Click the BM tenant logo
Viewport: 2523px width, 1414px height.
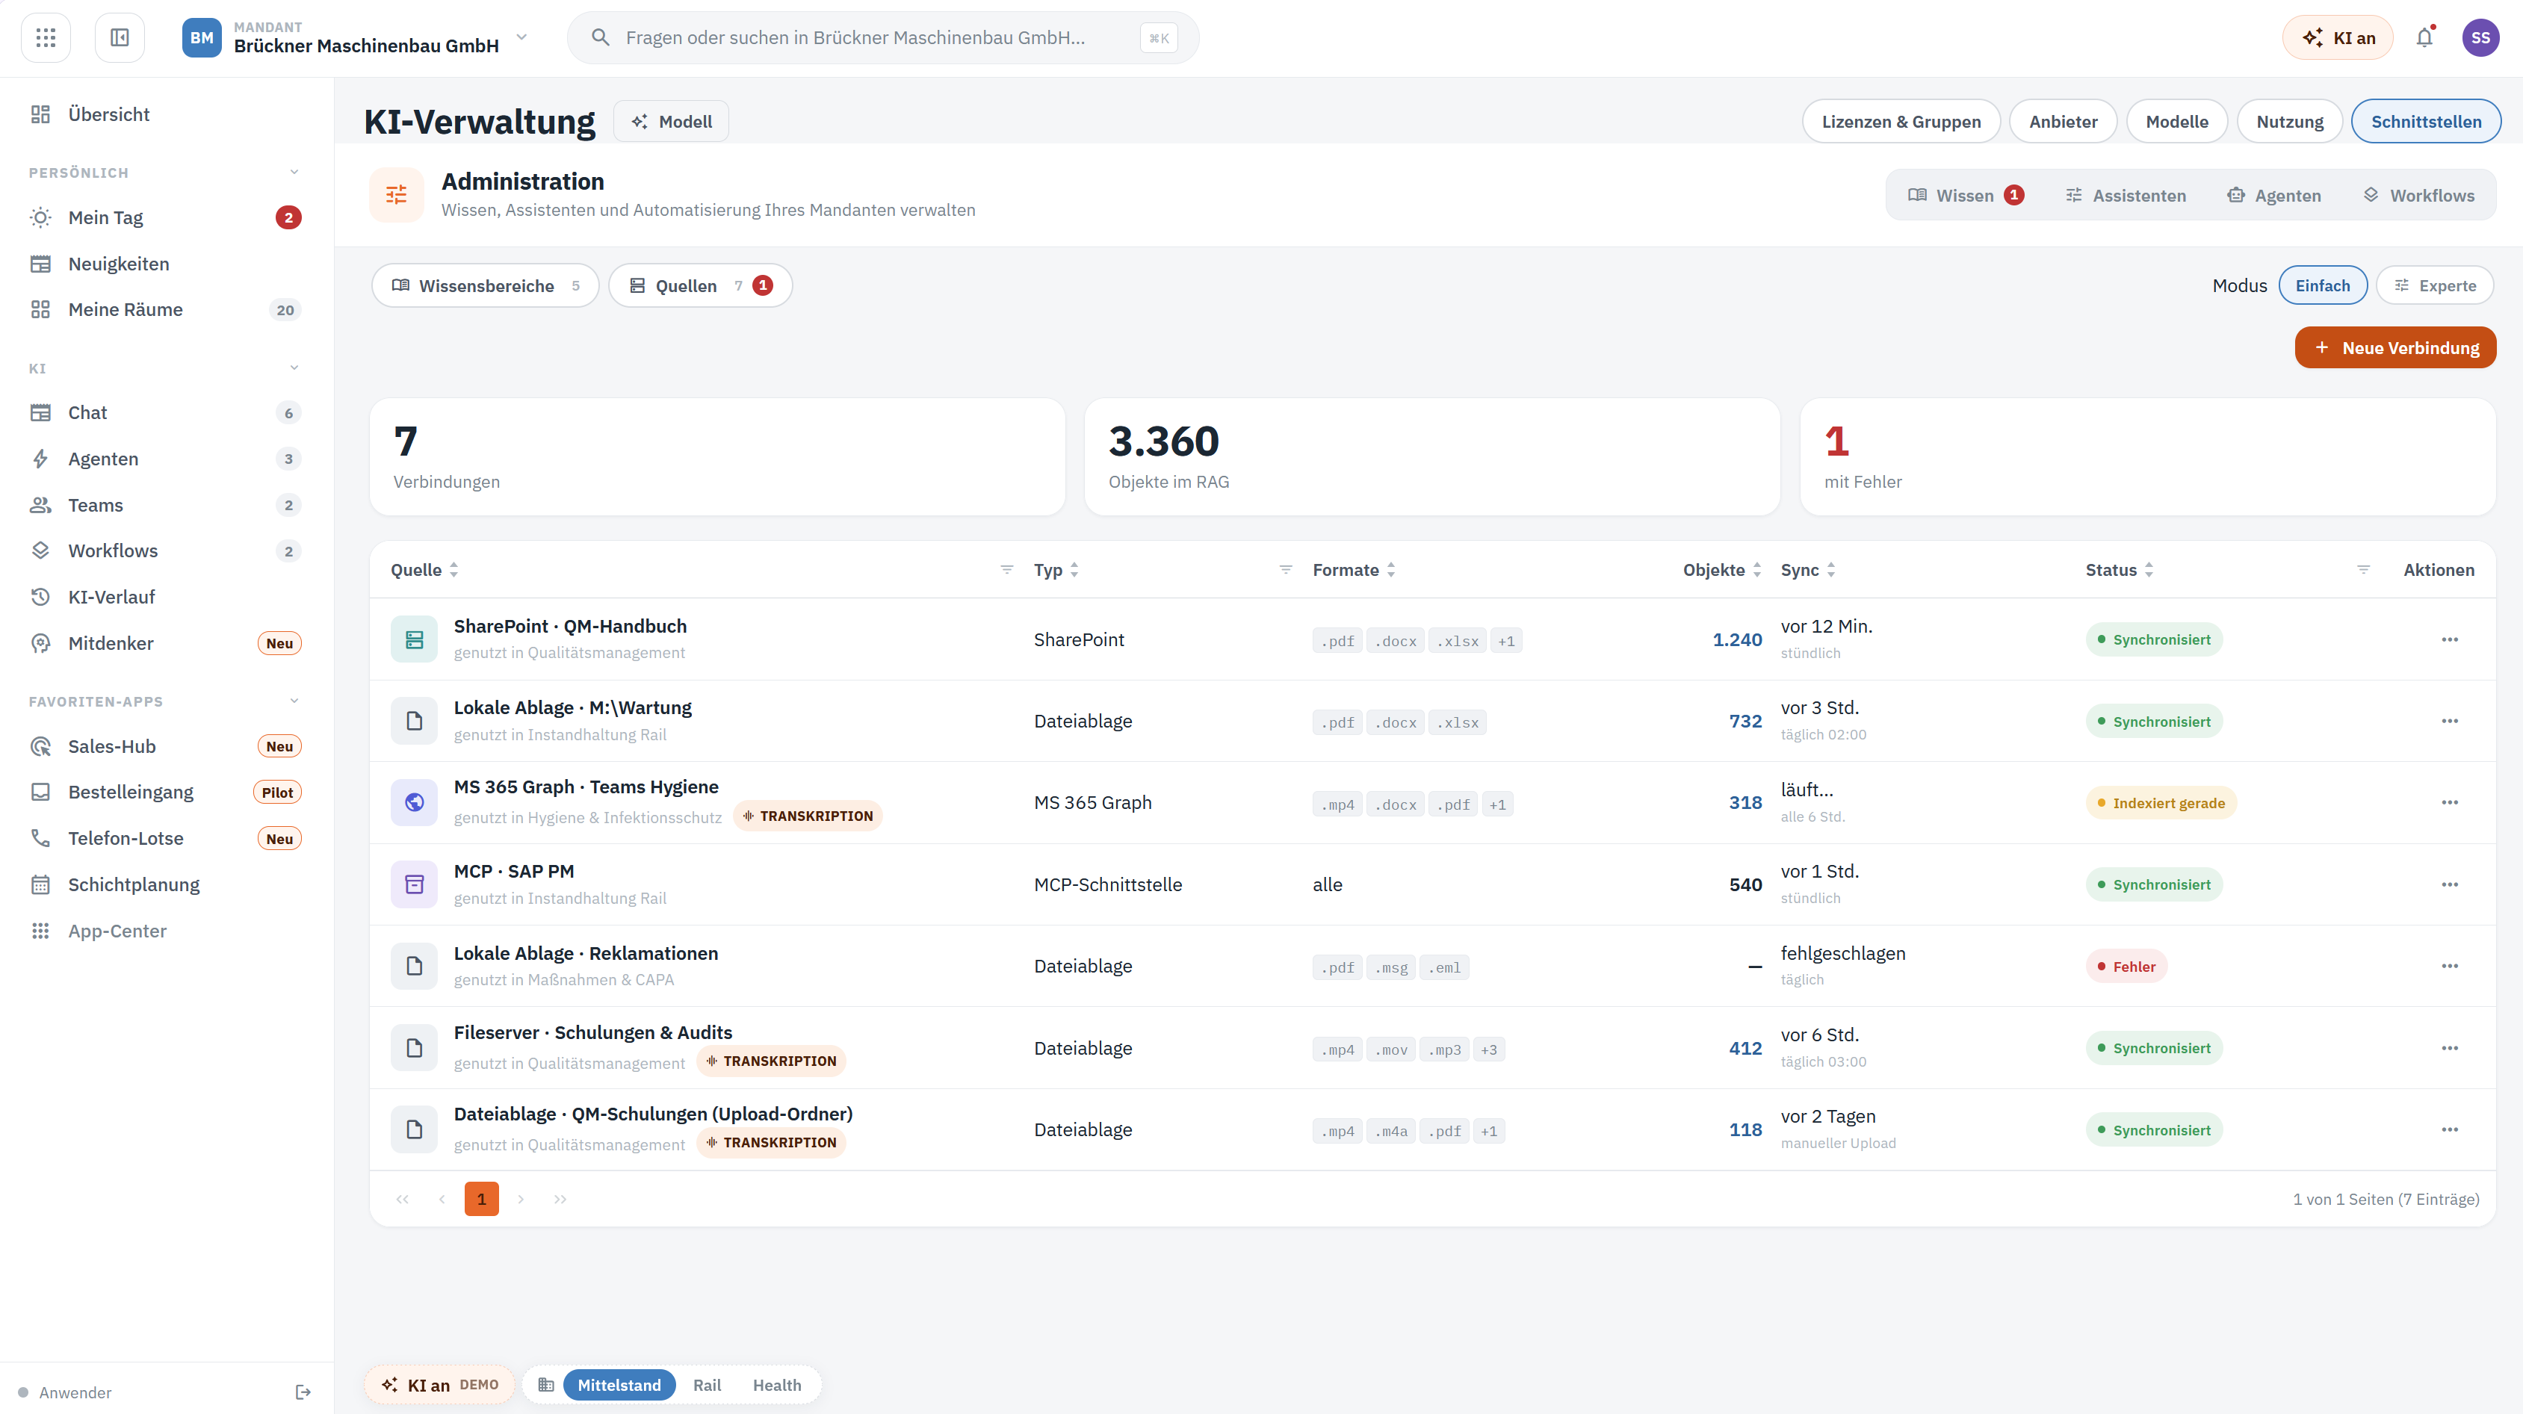[202, 37]
